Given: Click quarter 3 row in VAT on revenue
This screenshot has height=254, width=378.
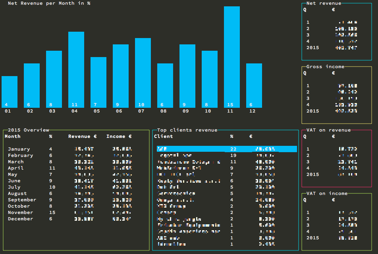Looking at the screenshot, I should [332, 162].
